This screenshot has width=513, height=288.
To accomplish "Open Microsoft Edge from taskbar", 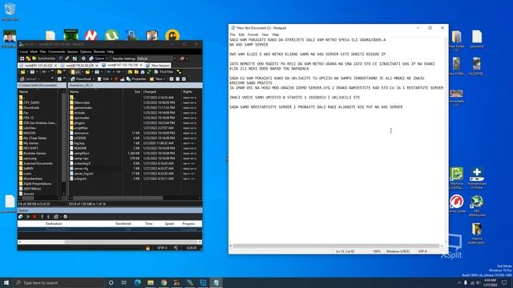I will (137, 282).
